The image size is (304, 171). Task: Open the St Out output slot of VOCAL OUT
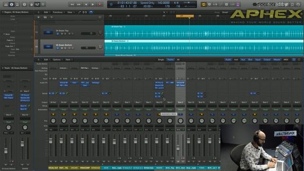point(53,102)
